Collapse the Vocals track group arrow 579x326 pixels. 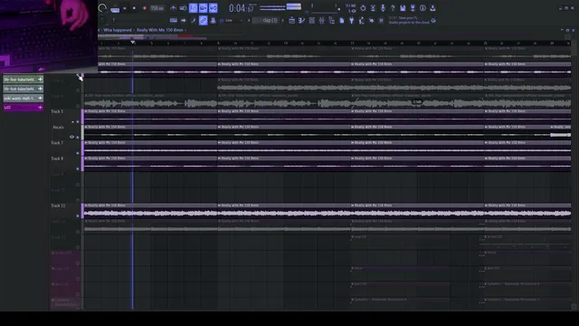click(x=72, y=121)
